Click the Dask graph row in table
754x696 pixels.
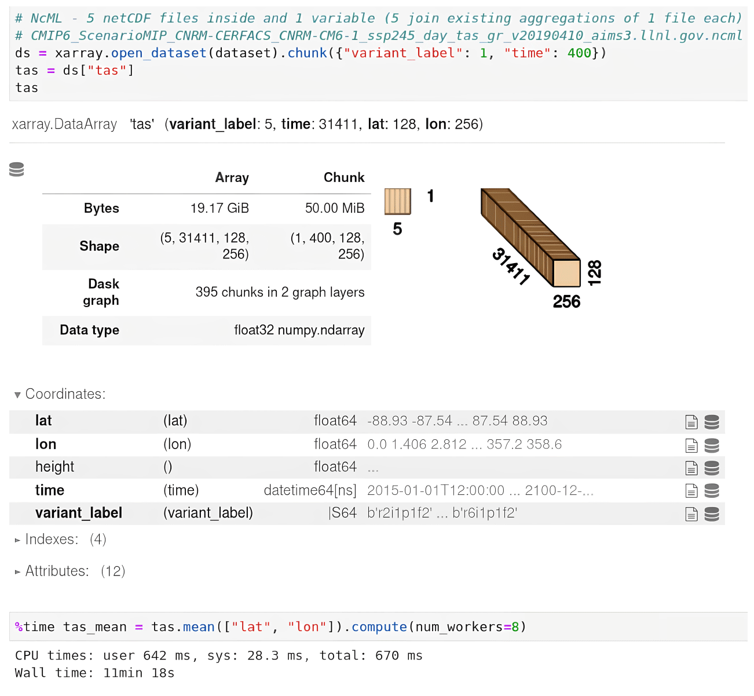click(206, 293)
